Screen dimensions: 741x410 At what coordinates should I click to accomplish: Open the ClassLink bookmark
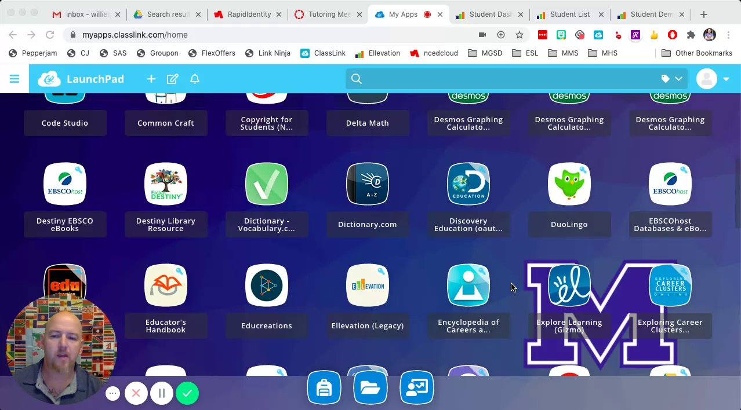click(x=323, y=53)
